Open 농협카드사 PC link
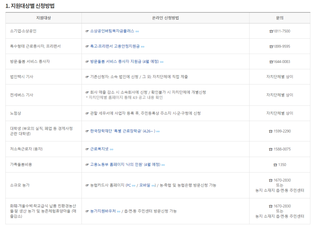Image resolution: width=315 pixels, height=227 pixels. pyautogui.click(x=129, y=185)
